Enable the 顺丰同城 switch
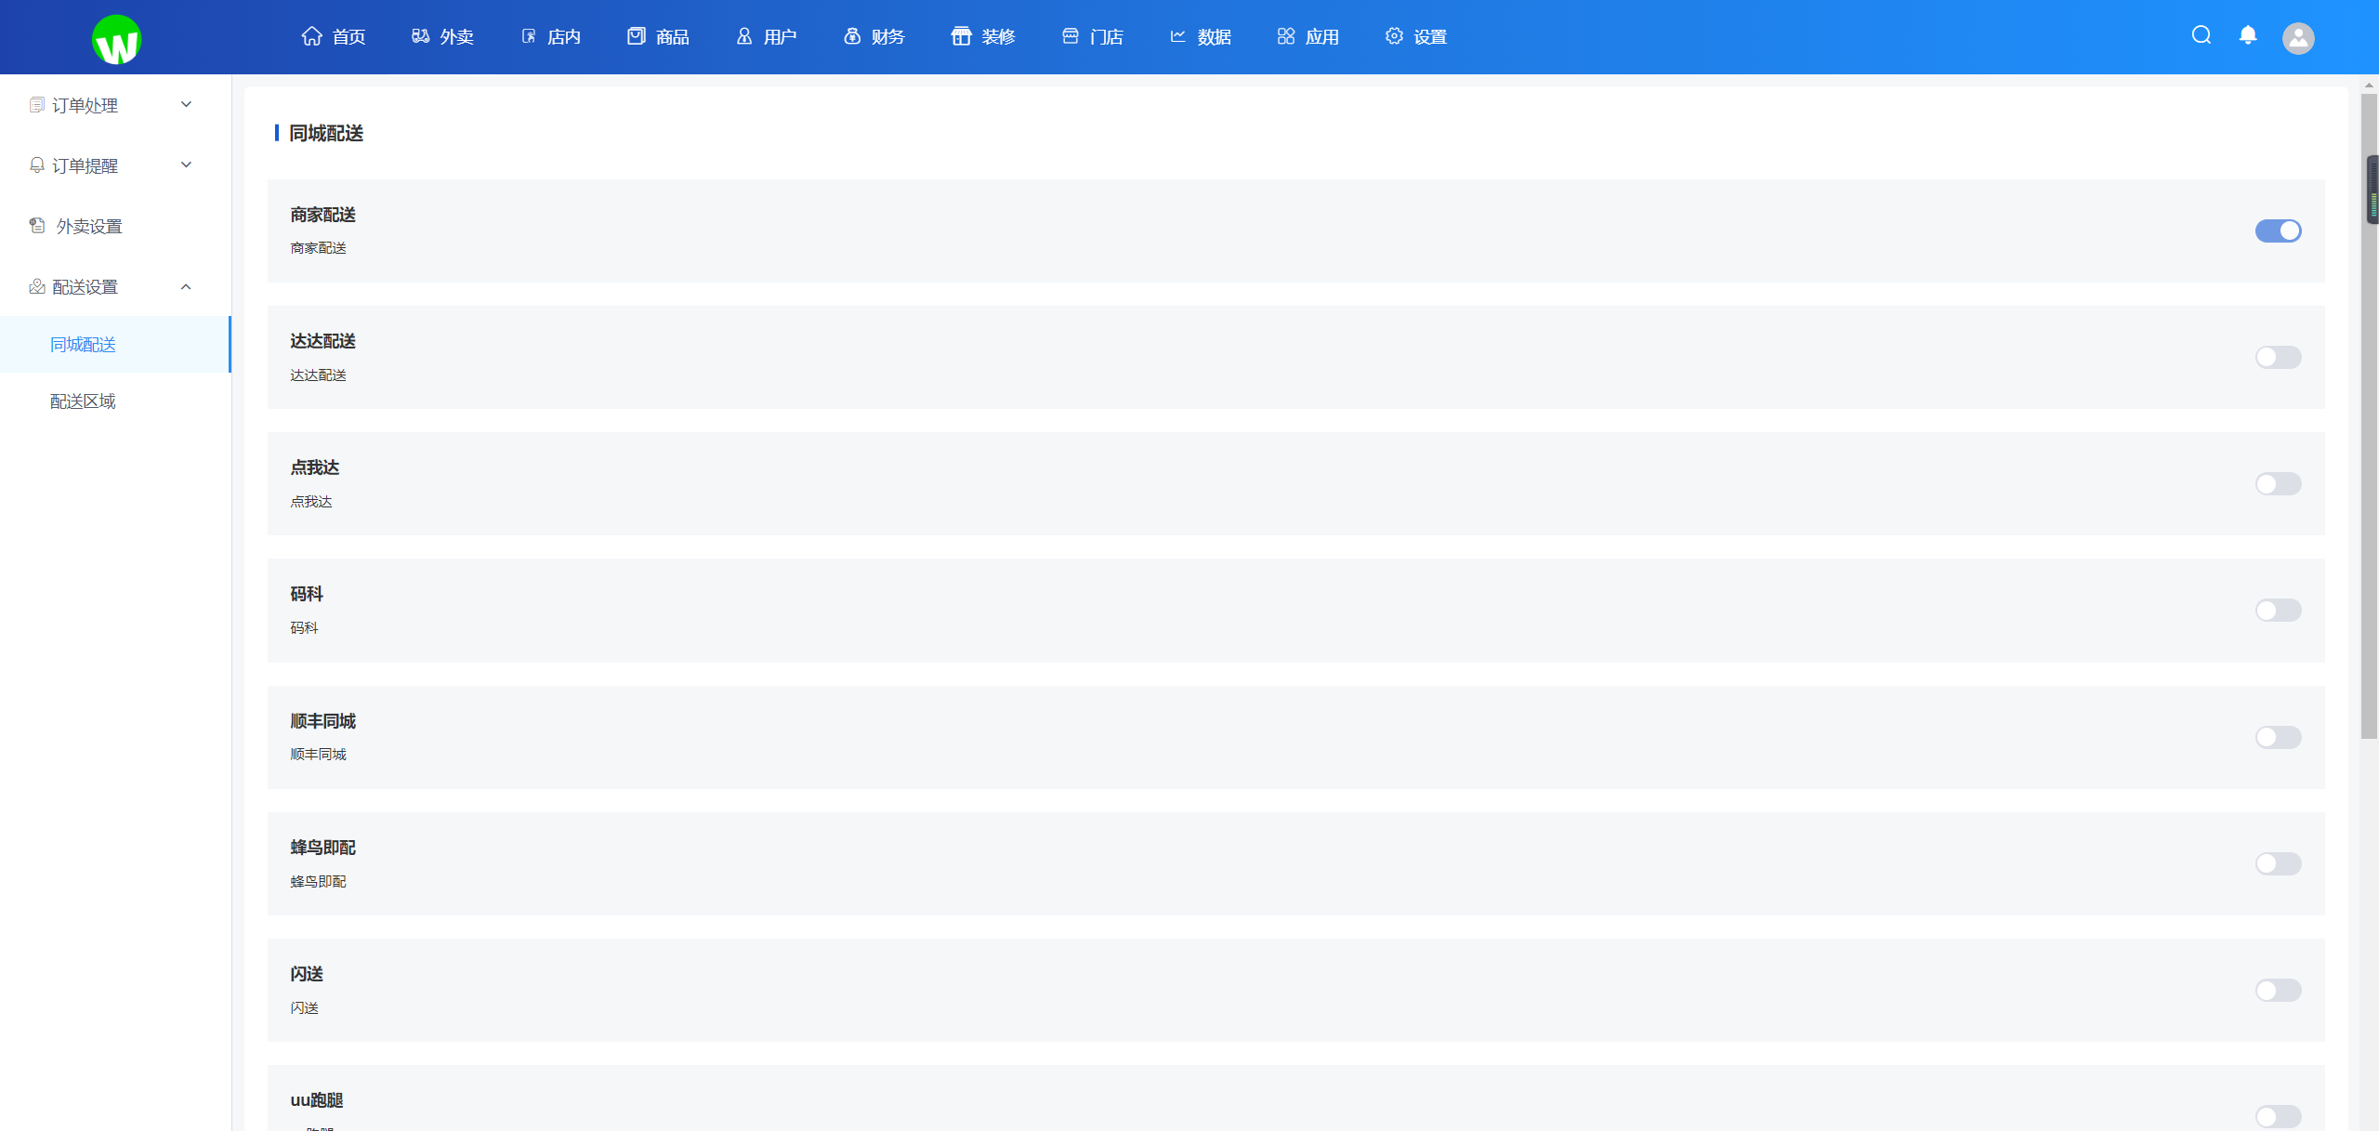This screenshot has height=1131, width=2379. [2278, 737]
